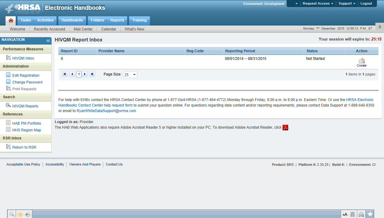Viewport: 384px width, 218px height.
Task: Open the Reports tab
Action: point(117,20)
